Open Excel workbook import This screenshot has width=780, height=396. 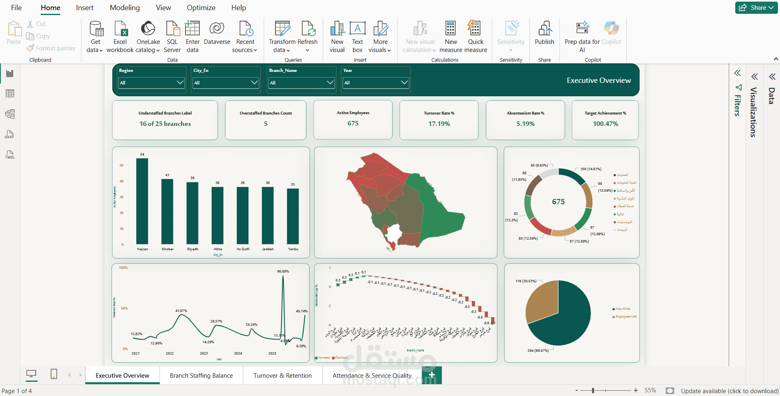coord(120,37)
